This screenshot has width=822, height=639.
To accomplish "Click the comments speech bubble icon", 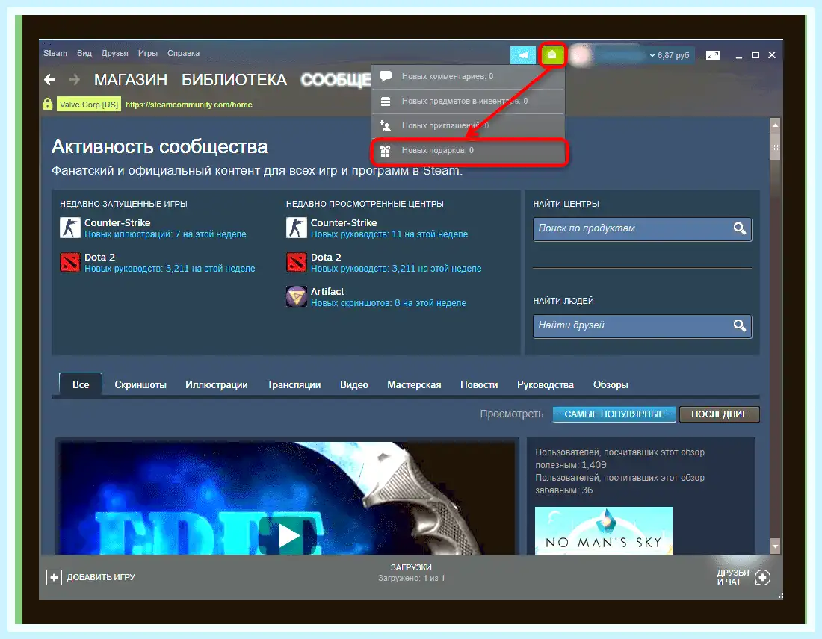I will pos(386,76).
